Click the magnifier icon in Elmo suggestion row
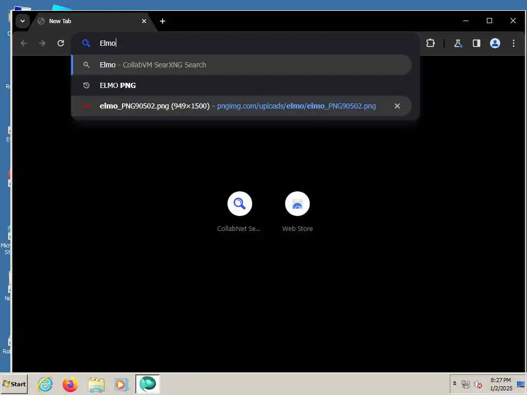The height and width of the screenshot is (395, 527). pyautogui.click(x=86, y=65)
